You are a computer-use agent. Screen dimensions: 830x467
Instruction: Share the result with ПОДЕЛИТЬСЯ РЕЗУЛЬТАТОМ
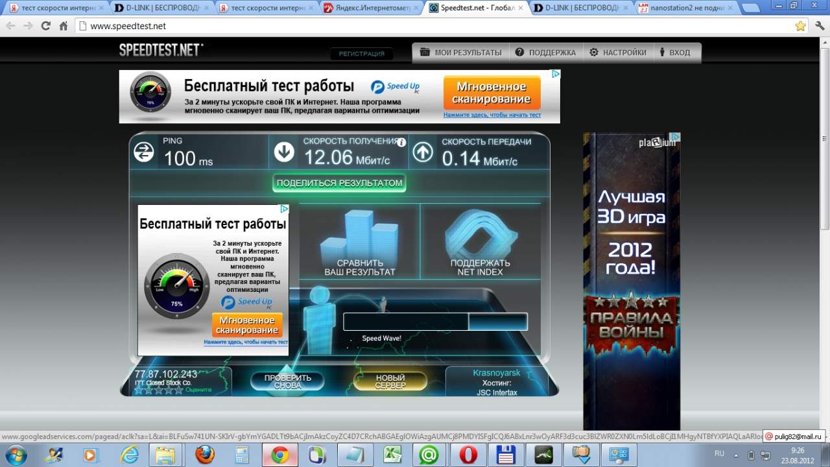(340, 183)
